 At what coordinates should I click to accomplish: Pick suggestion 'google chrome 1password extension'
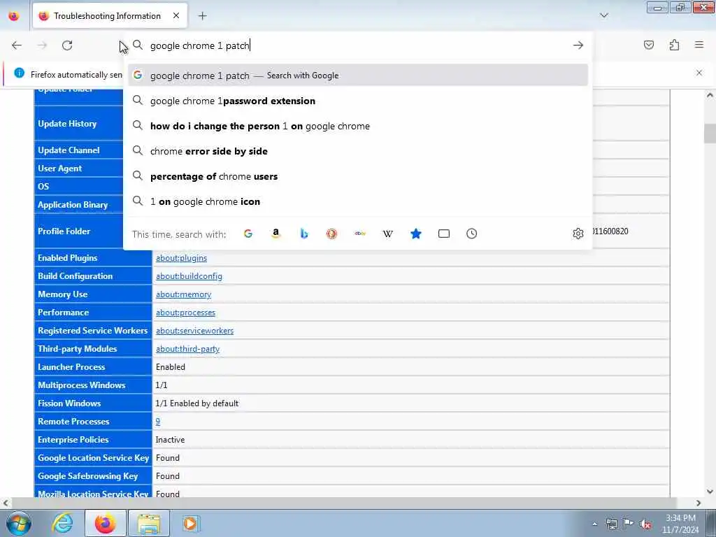coord(358,101)
